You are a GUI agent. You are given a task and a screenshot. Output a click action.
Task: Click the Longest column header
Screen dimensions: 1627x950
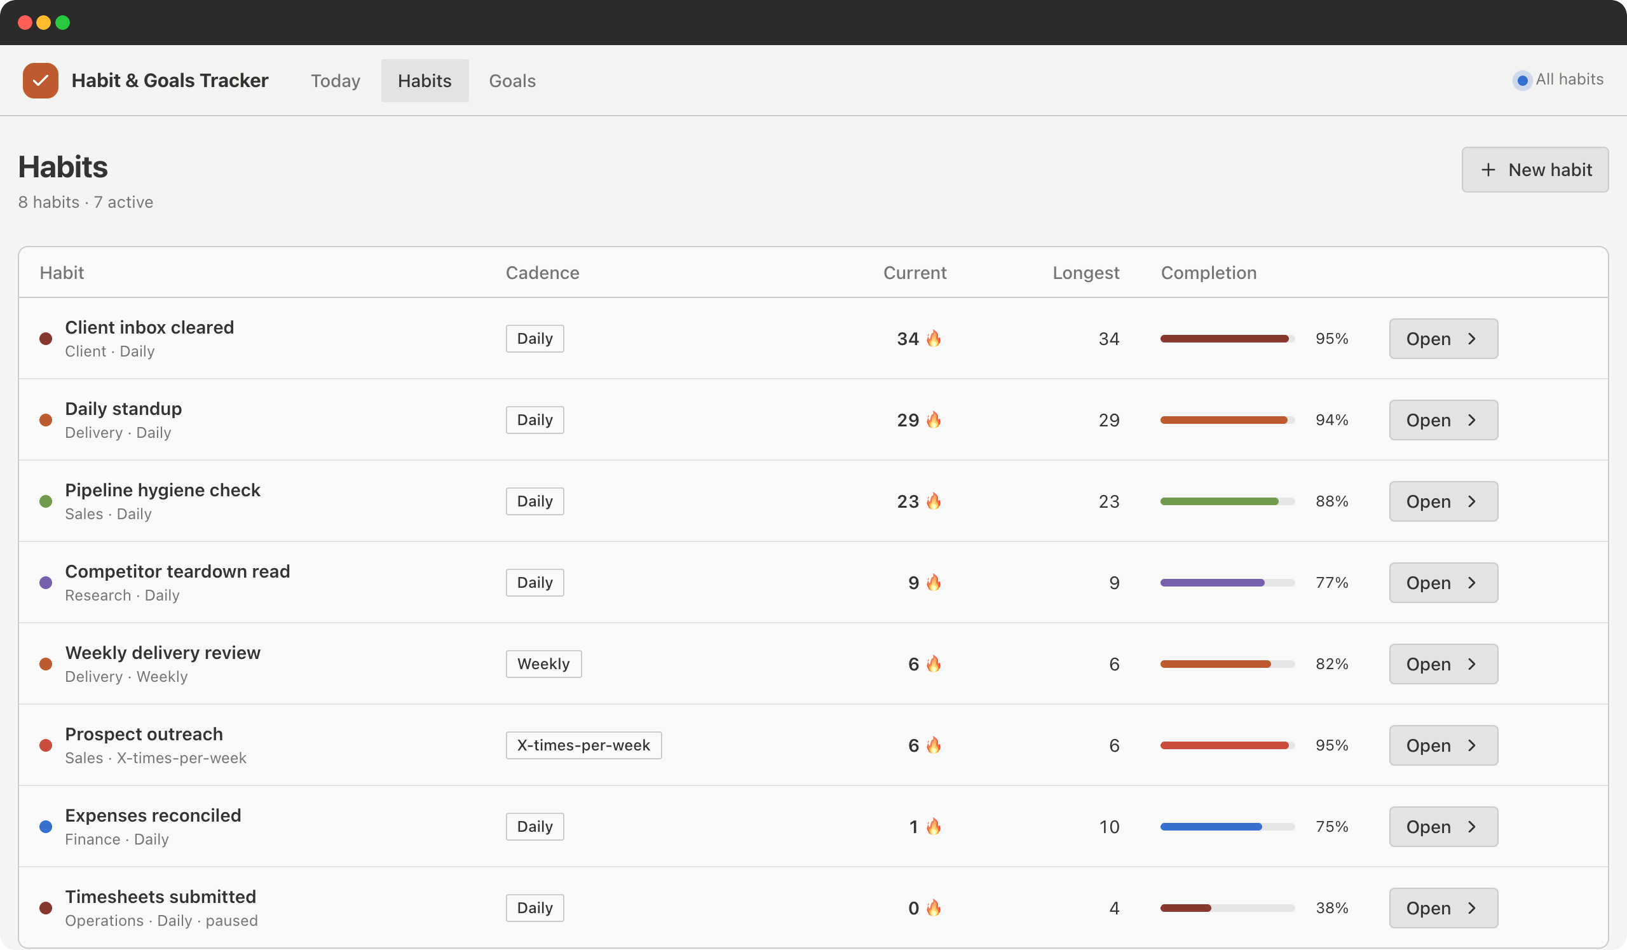[x=1086, y=273]
